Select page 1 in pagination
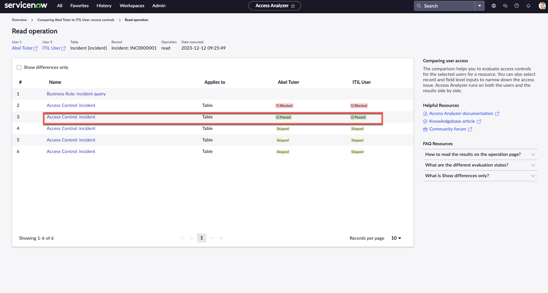 pos(202,238)
